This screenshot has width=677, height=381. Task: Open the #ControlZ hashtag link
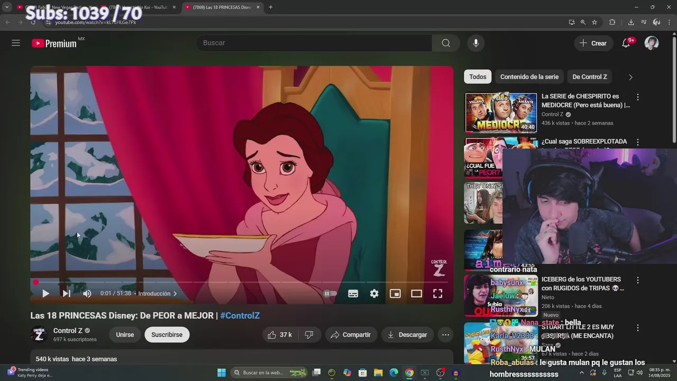click(240, 315)
